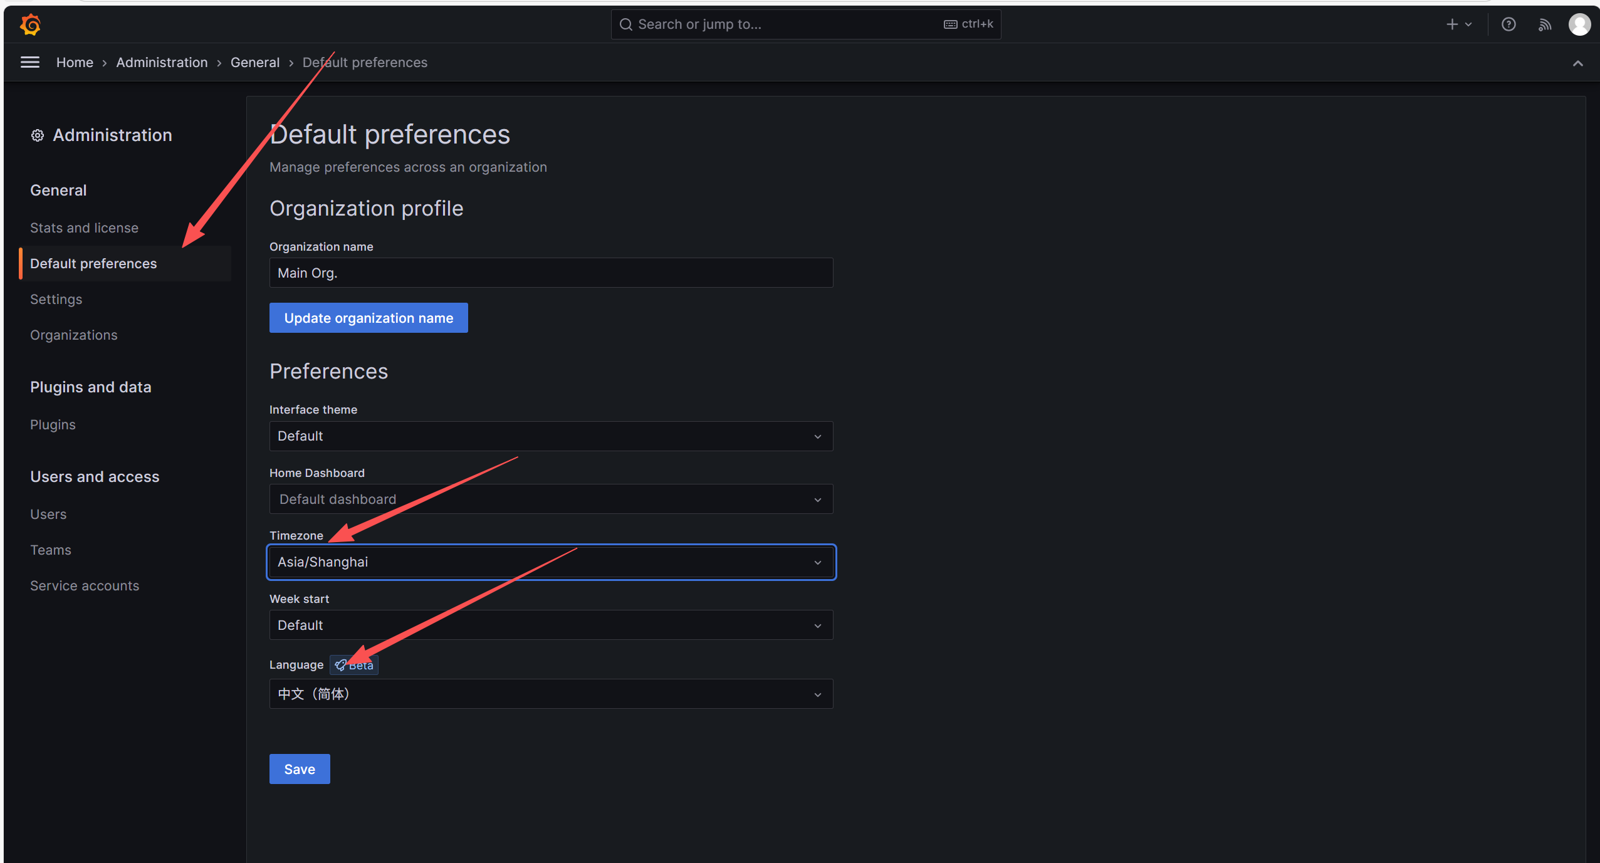1600x863 pixels.
Task: Open Service accounts in sidebar
Action: 85,586
